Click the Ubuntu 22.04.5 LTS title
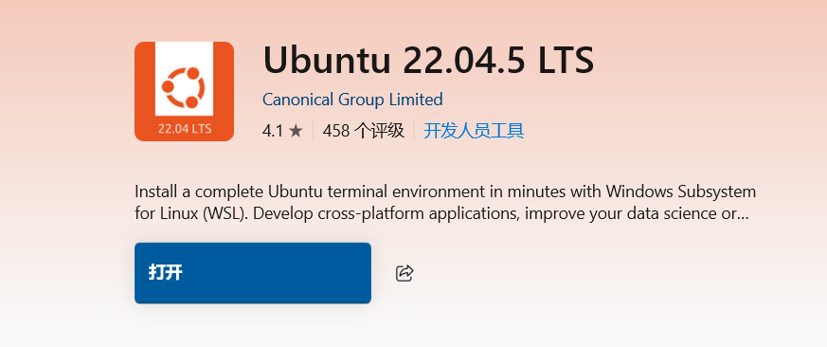The image size is (827, 347). point(428,60)
